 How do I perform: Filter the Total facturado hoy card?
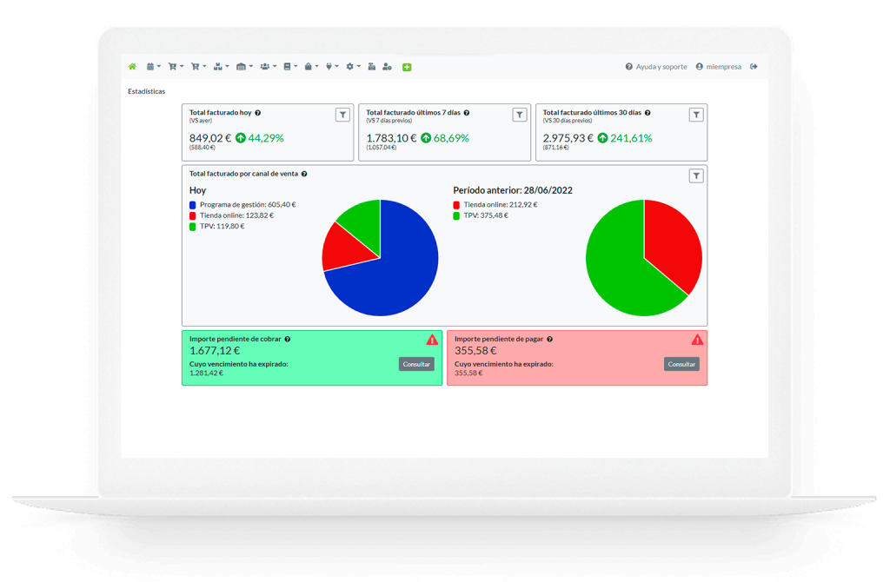[x=342, y=115]
